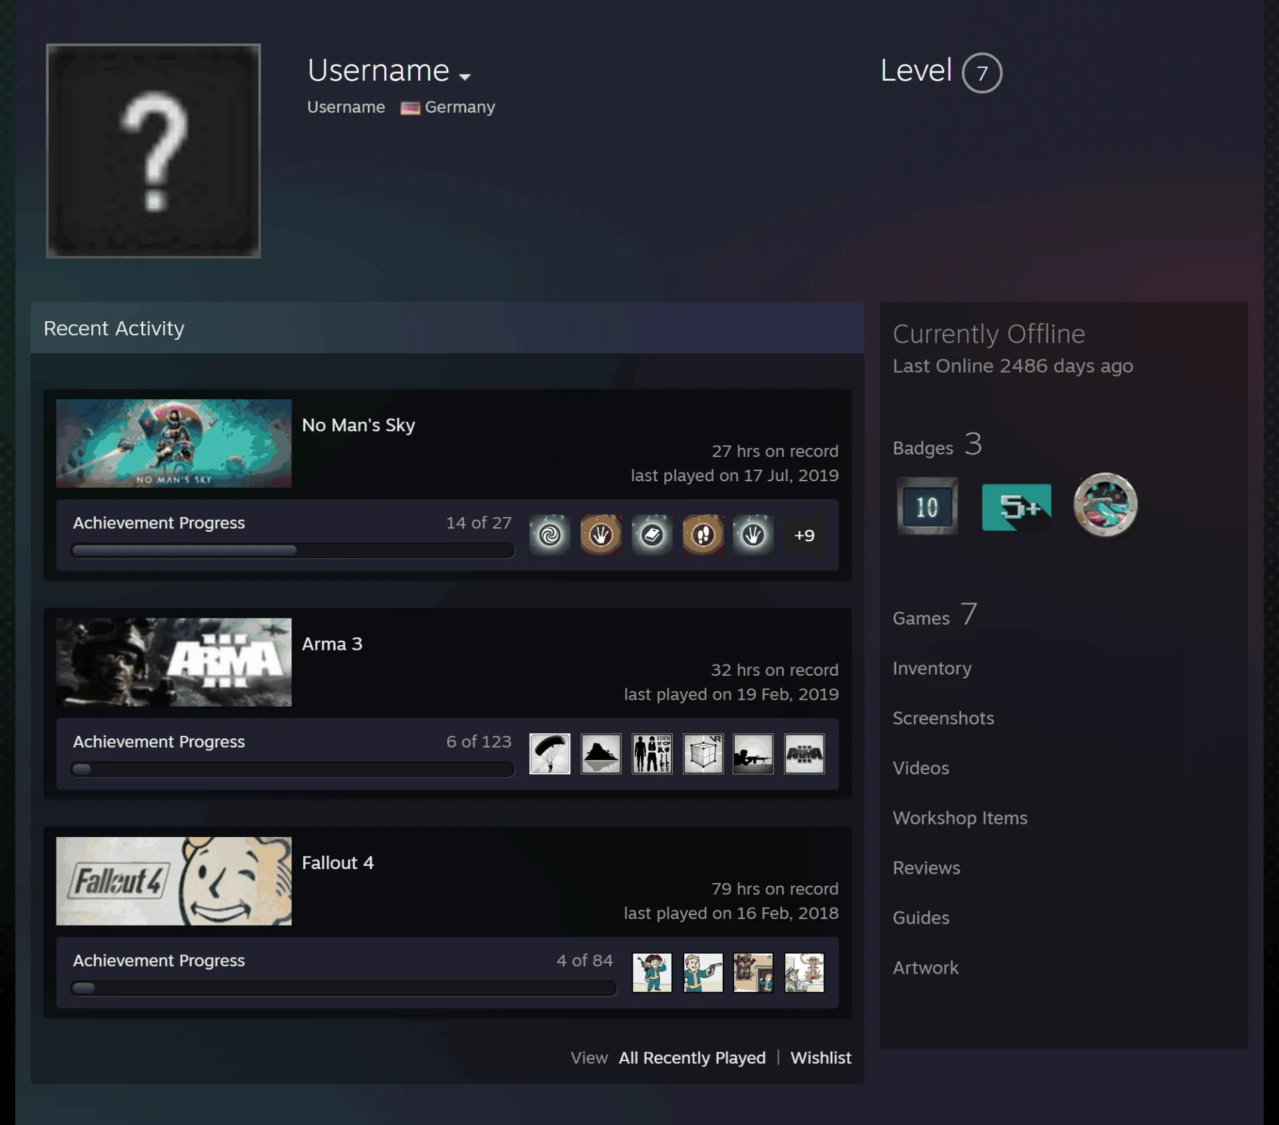Click the Arma logo achievement icon
This screenshot has width=1279, height=1125.
804,753
